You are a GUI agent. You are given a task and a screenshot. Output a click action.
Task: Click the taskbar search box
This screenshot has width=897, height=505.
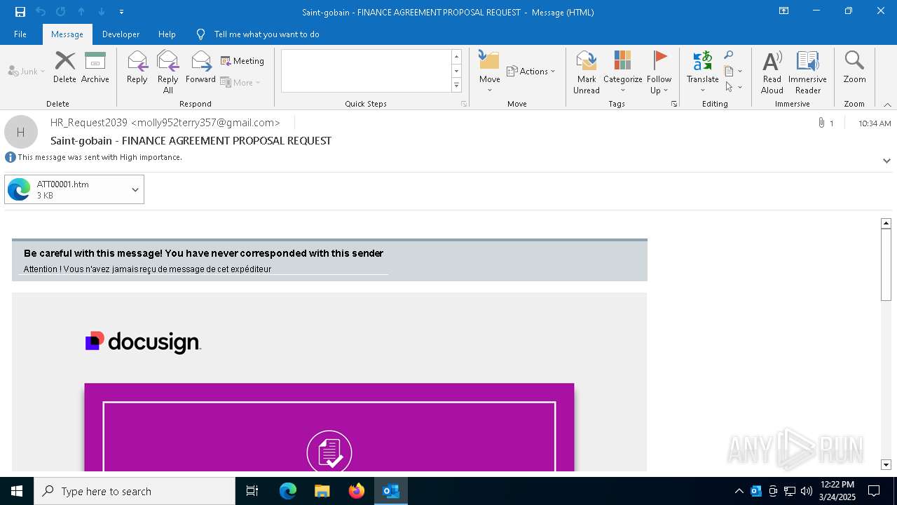point(135,491)
